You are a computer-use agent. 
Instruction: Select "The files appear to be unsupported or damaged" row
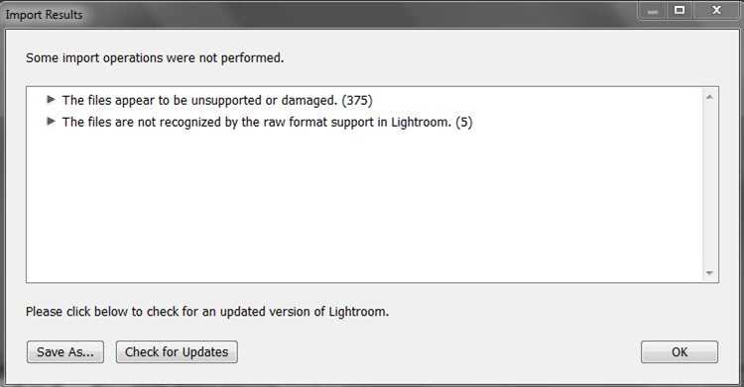coord(217,100)
